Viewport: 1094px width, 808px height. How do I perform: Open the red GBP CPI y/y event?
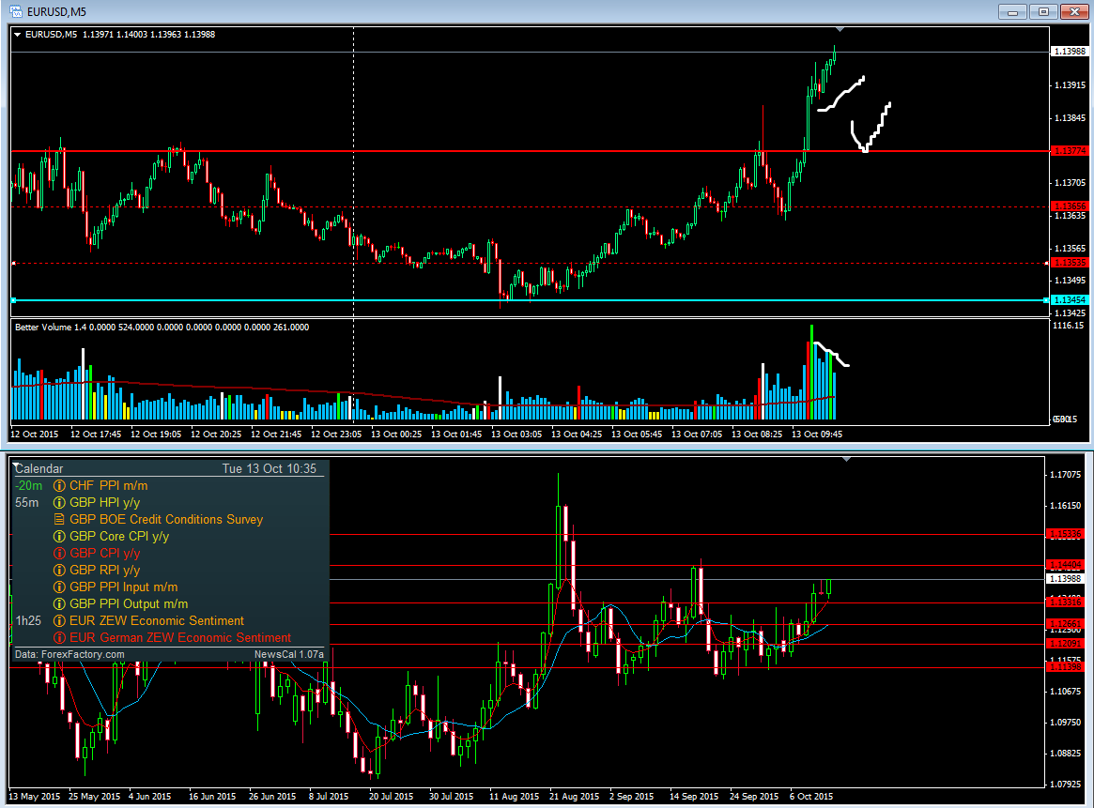pyautogui.click(x=104, y=554)
